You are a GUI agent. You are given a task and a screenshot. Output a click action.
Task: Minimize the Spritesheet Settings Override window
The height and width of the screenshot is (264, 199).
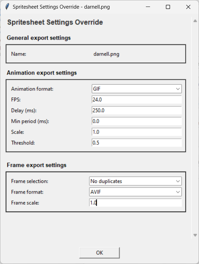(148, 7)
